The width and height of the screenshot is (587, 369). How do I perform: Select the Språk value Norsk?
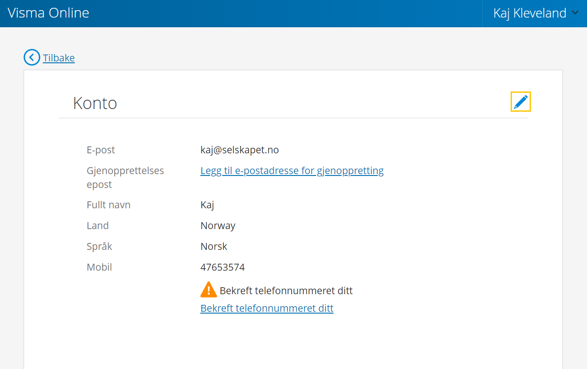(214, 246)
